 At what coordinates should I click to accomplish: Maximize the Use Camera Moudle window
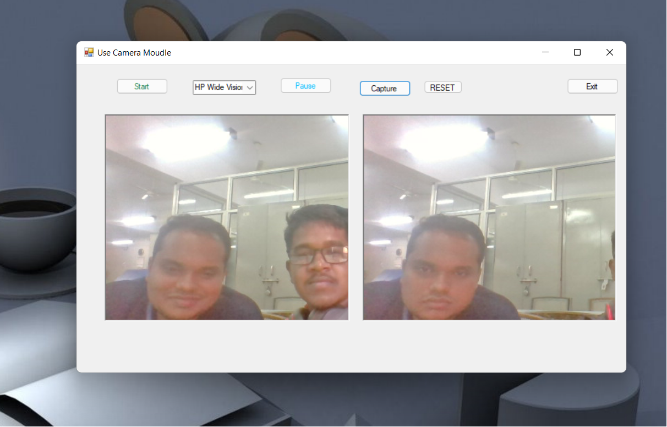pos(577,52)
